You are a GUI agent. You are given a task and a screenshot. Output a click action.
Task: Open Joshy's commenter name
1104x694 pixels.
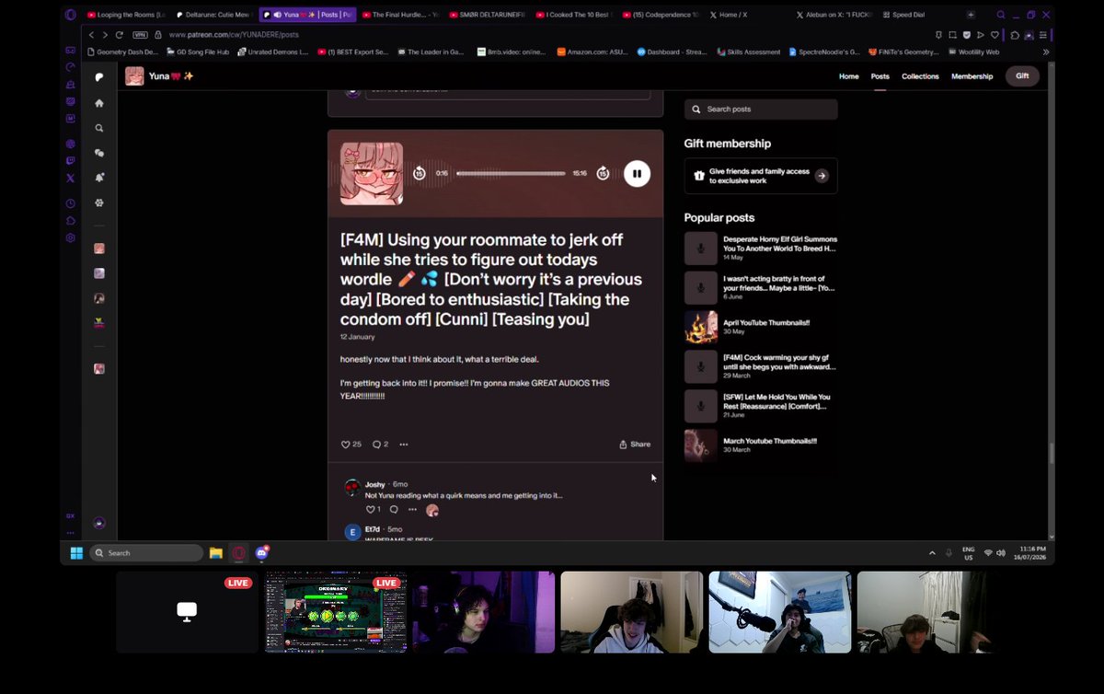click(375, 484)
